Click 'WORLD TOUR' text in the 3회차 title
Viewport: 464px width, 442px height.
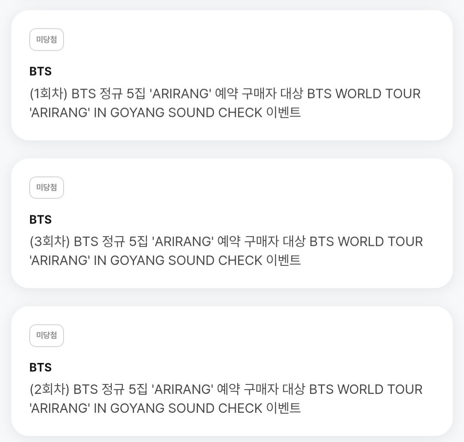(x=380, y=242)
